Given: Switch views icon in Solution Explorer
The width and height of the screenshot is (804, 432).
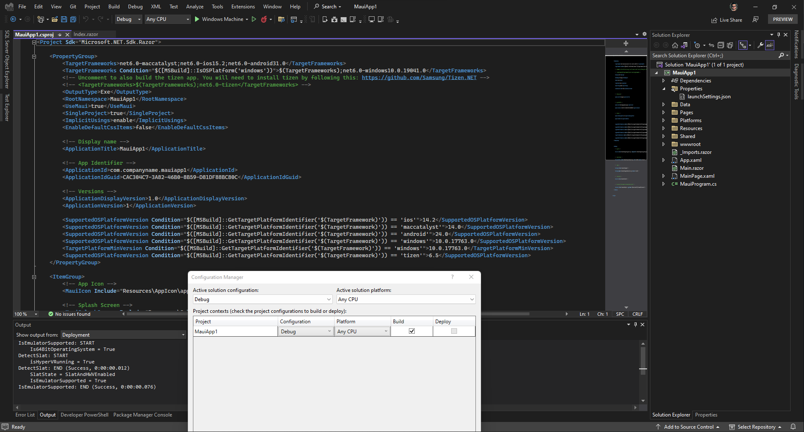Looking at the screenshot, I should (685, 45).
